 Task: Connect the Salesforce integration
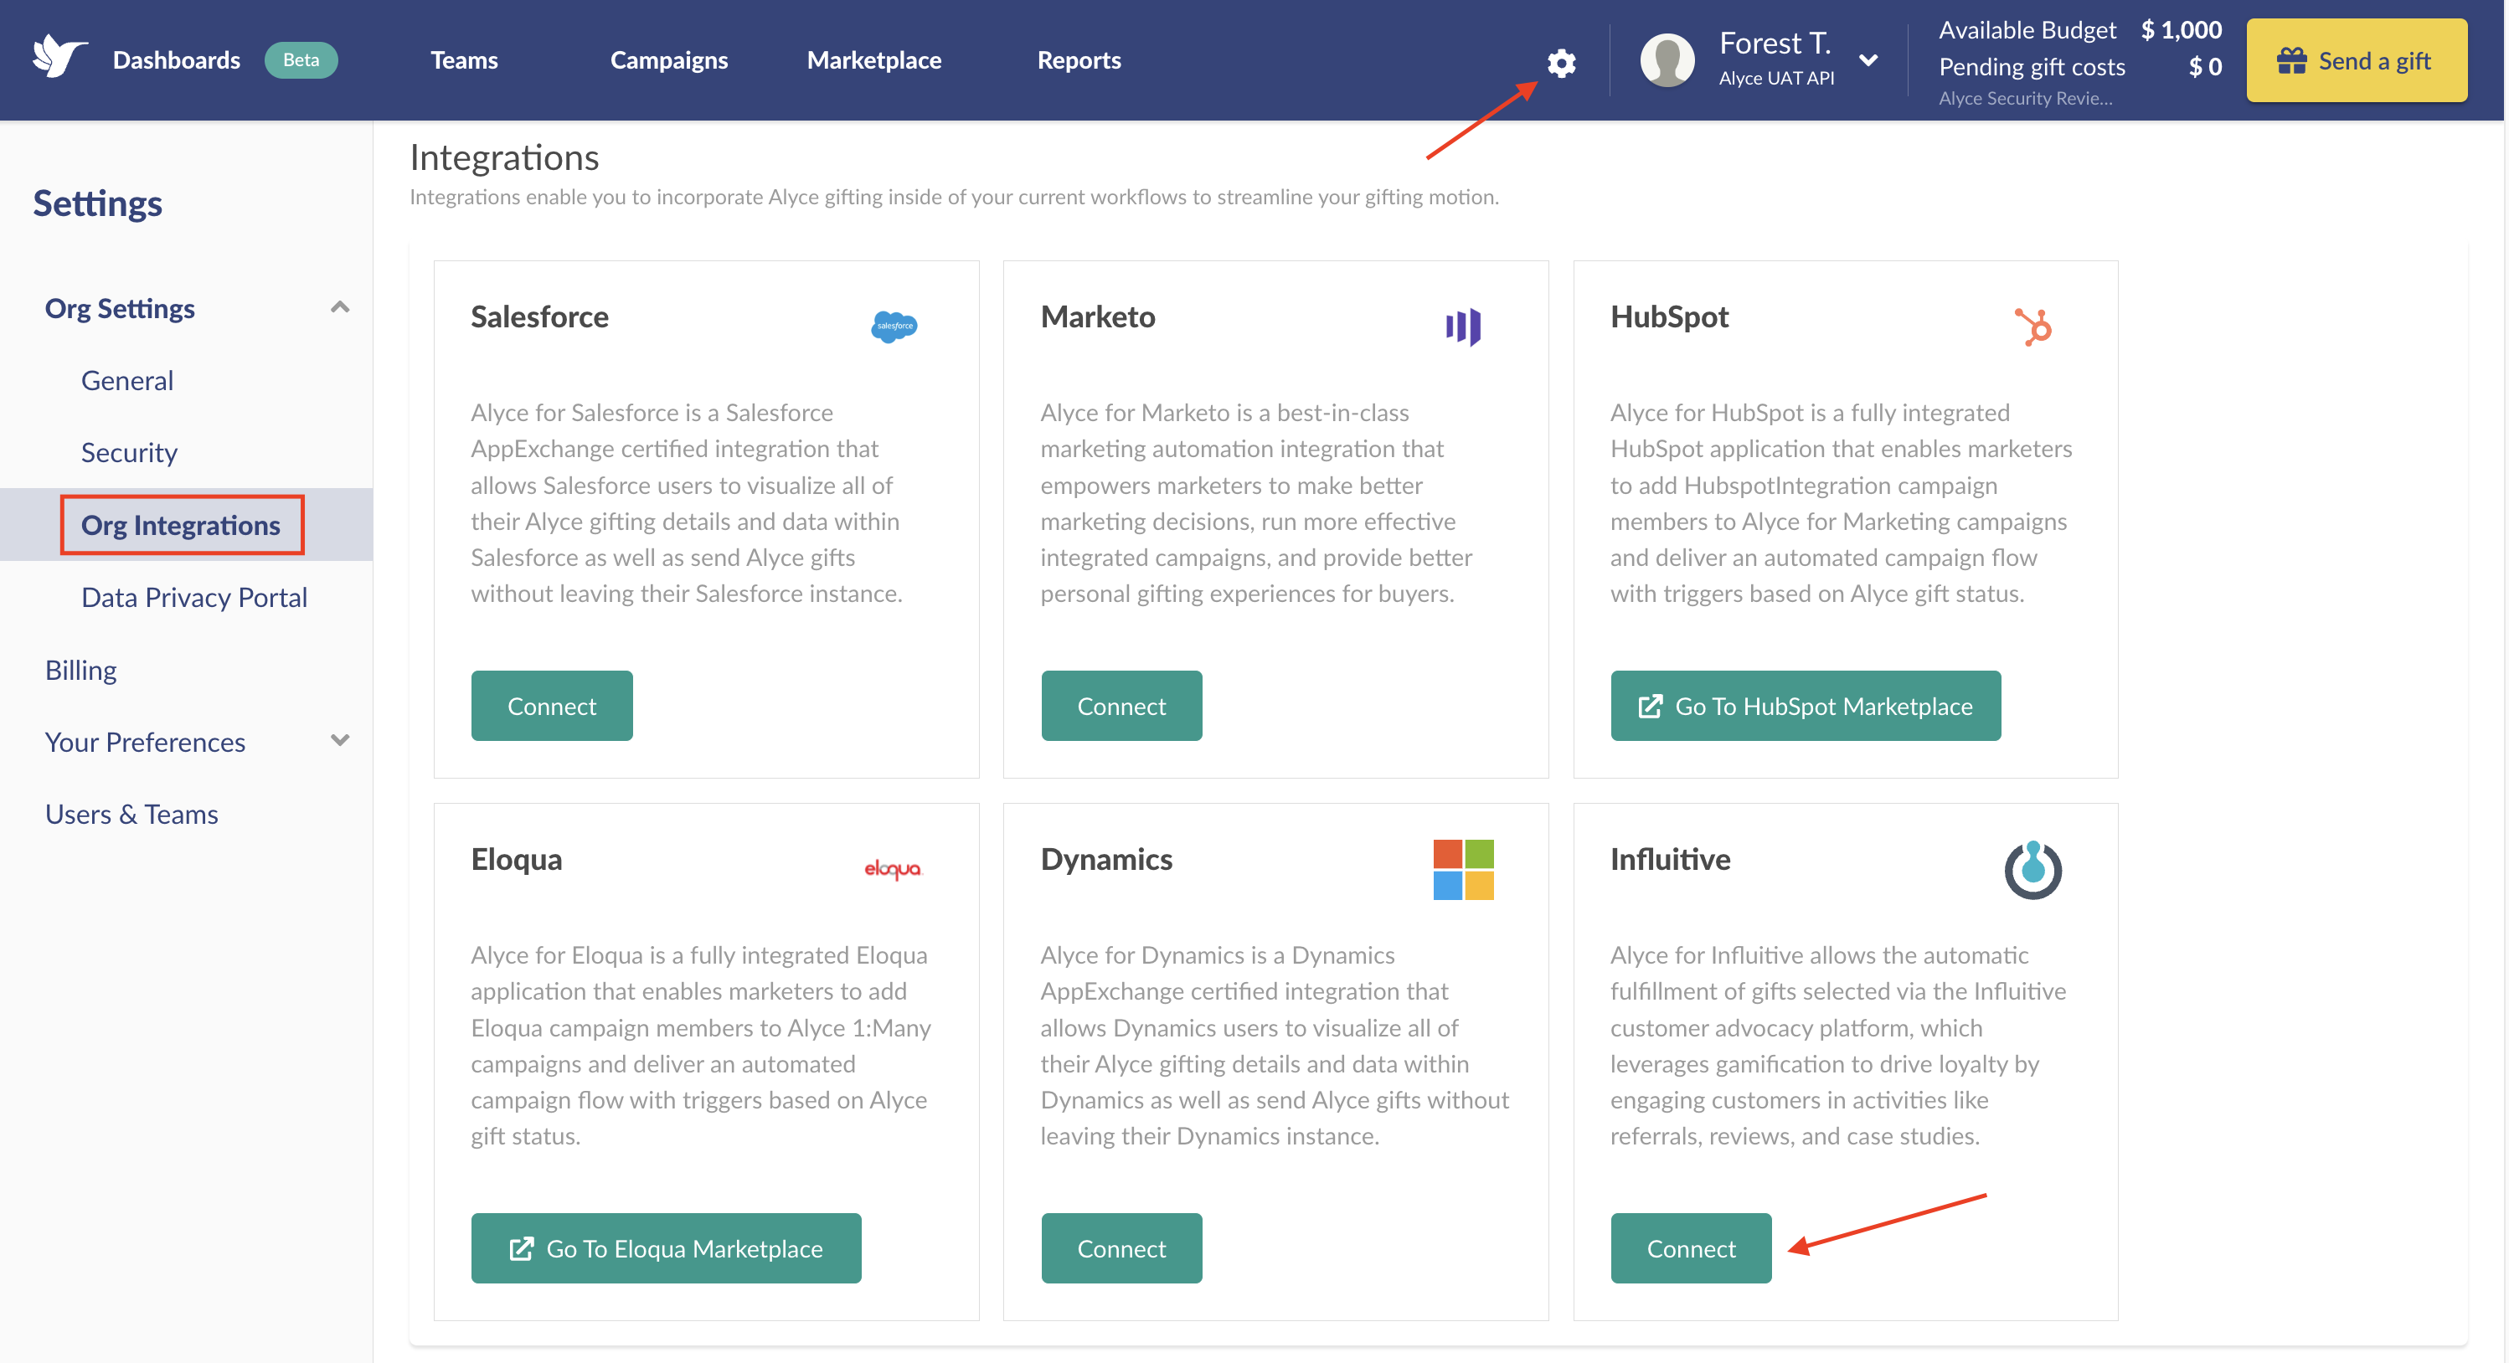[x=551, y=705]
